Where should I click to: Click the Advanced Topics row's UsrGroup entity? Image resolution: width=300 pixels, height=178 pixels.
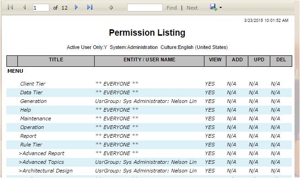point(146,162)
